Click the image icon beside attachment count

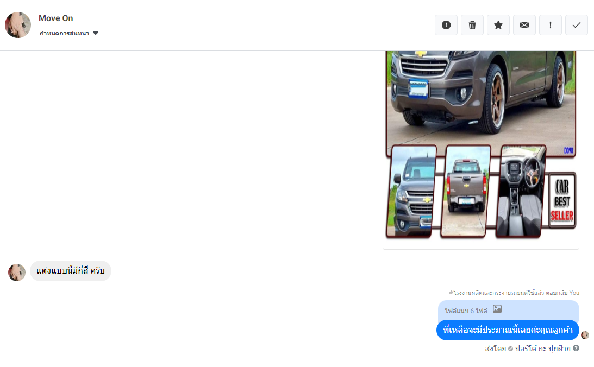tap(497, 309)
